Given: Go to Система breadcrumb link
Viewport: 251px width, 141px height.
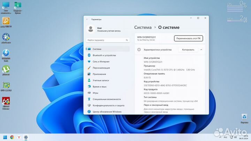Looking at the screenshot, I should tap(143, 28).
